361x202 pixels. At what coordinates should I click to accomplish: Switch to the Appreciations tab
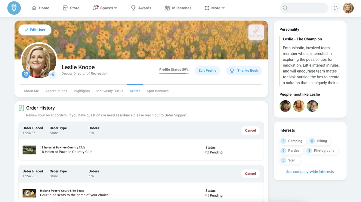click(x=56, y=91)
